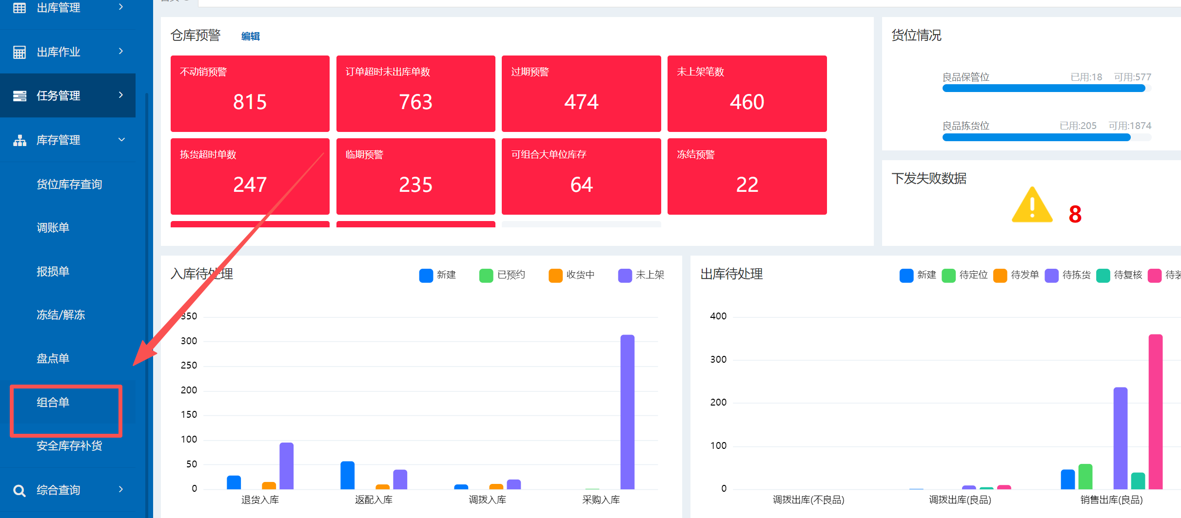The height and width of the screenshot is (518, 1181).
Task: Toggle 待拣货 legend in 出库待处理 chart
Action: click(1068, 275)
